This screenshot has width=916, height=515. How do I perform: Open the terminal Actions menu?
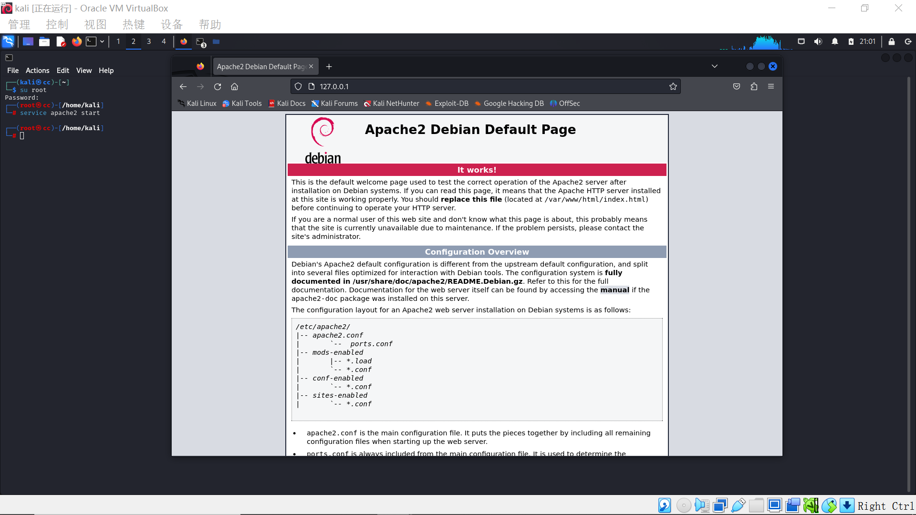pos(37,71)
